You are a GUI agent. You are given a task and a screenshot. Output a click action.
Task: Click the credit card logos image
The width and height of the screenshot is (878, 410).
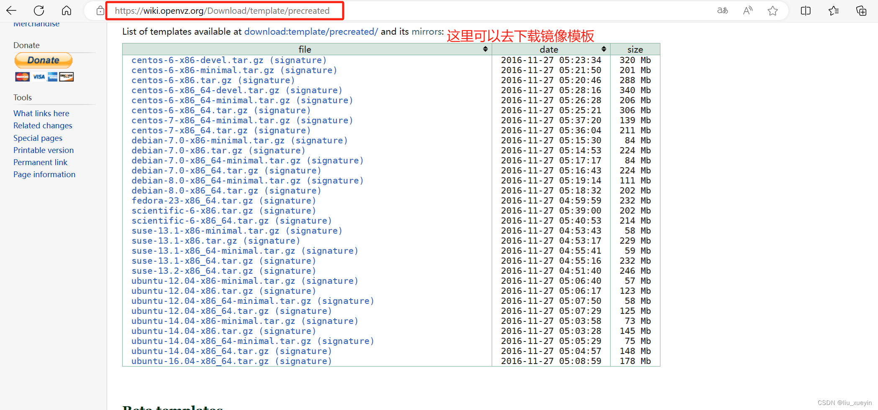point(44,77)
